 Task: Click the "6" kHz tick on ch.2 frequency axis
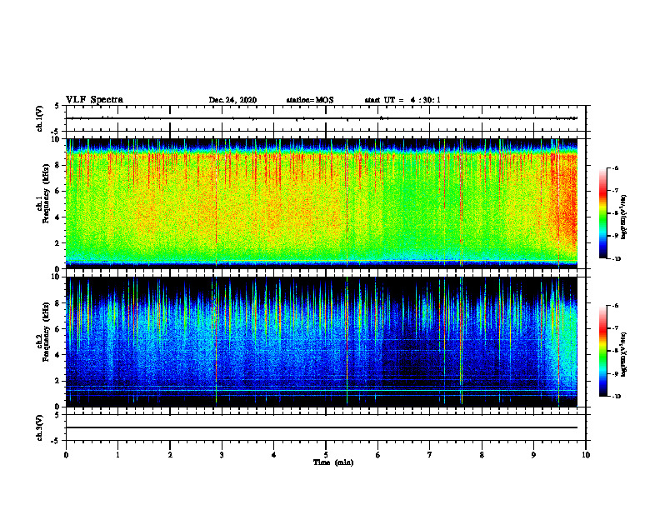point(58,329)
